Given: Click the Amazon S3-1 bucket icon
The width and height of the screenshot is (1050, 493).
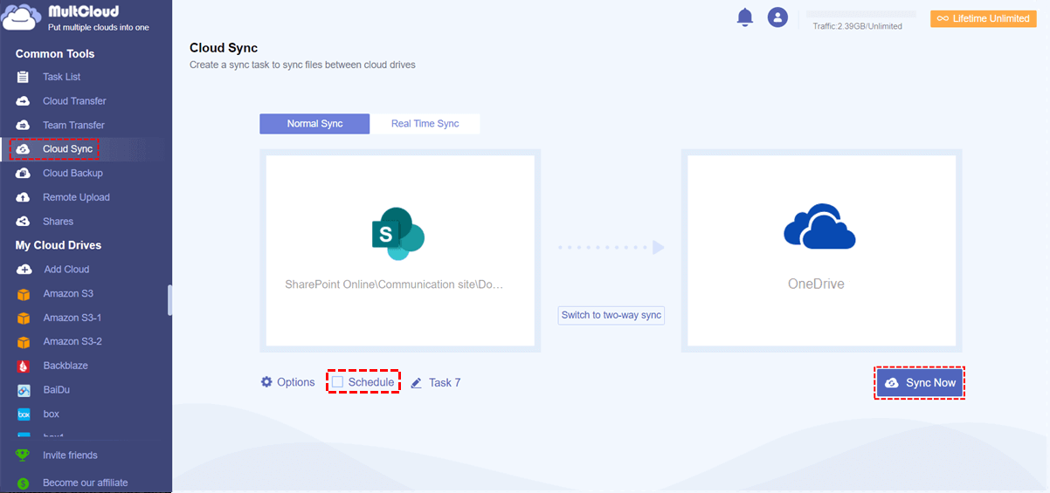Looking at the screenshot, I should [24, 318].
